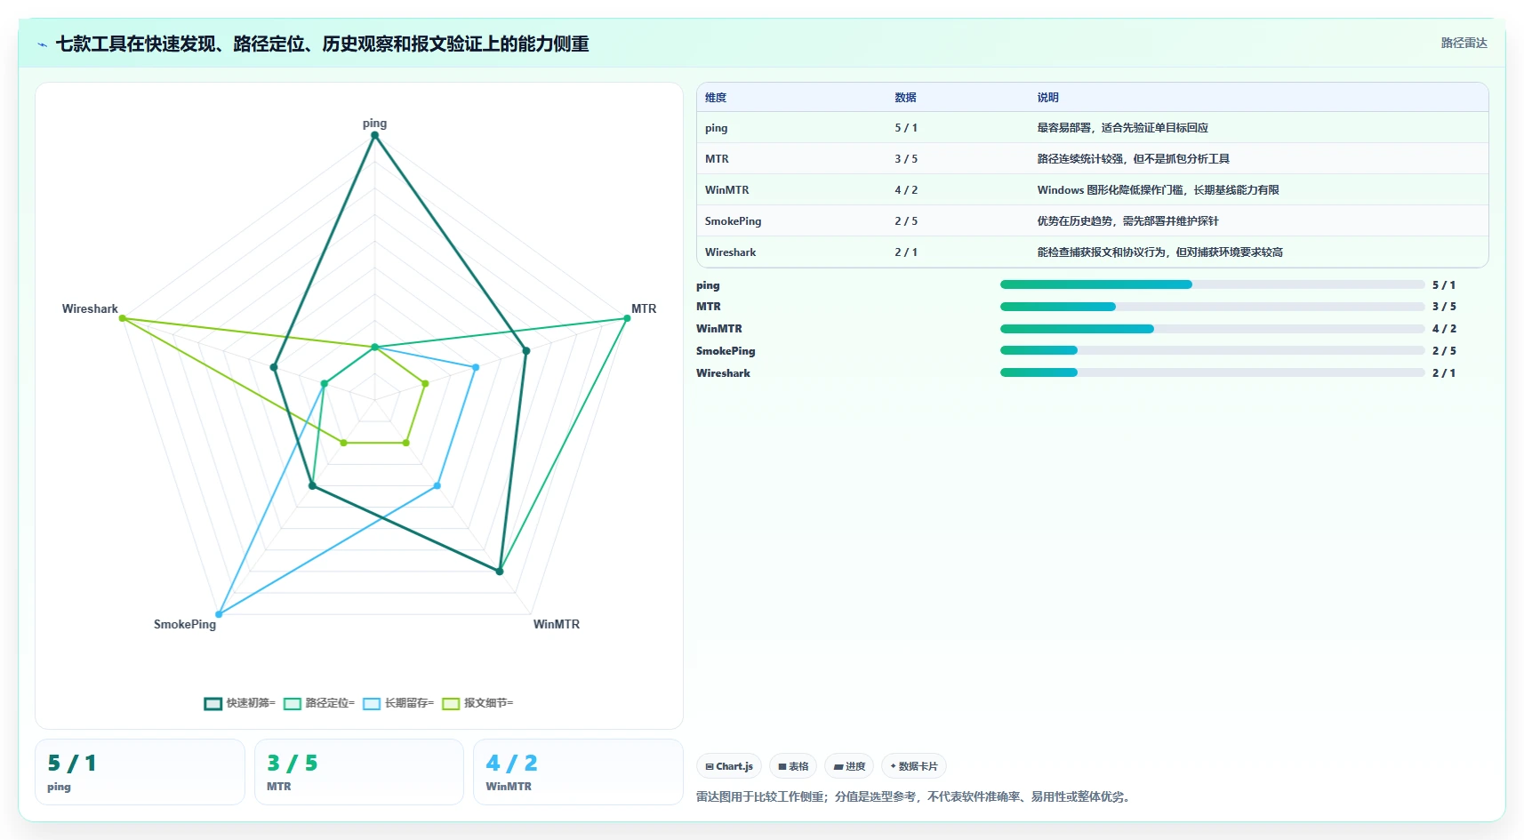Click the dark green data point near WinMTR
This screenshot has width=1524, height=840.
click(500, 572)
